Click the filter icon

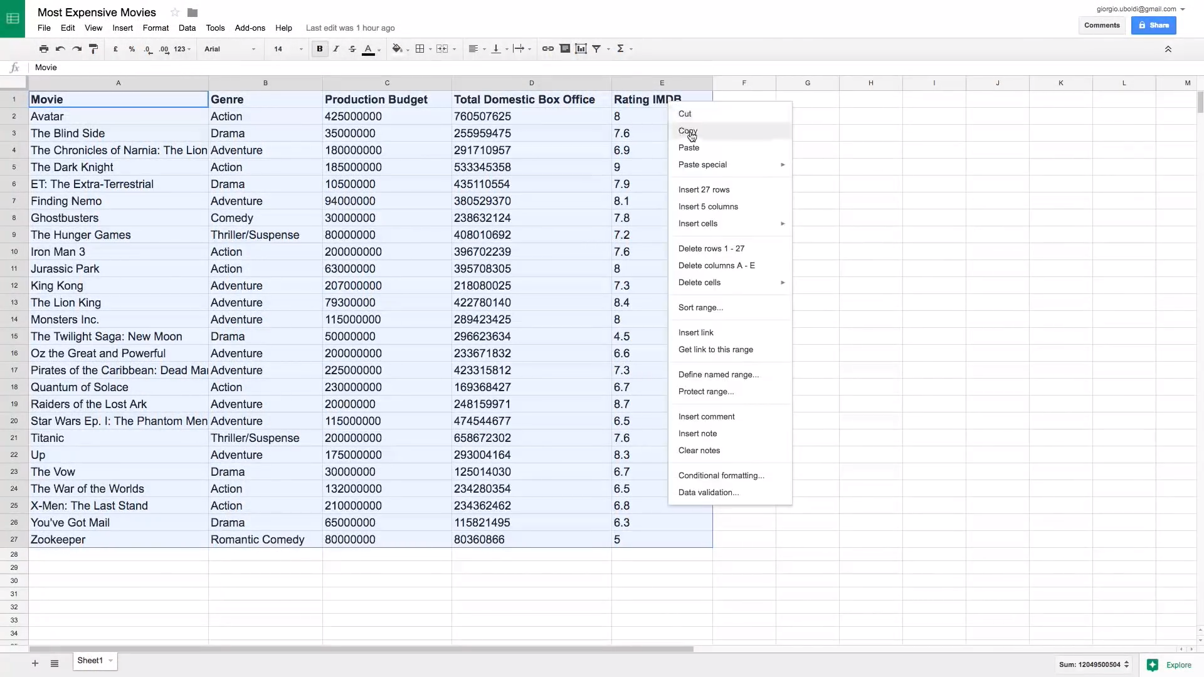597,49
